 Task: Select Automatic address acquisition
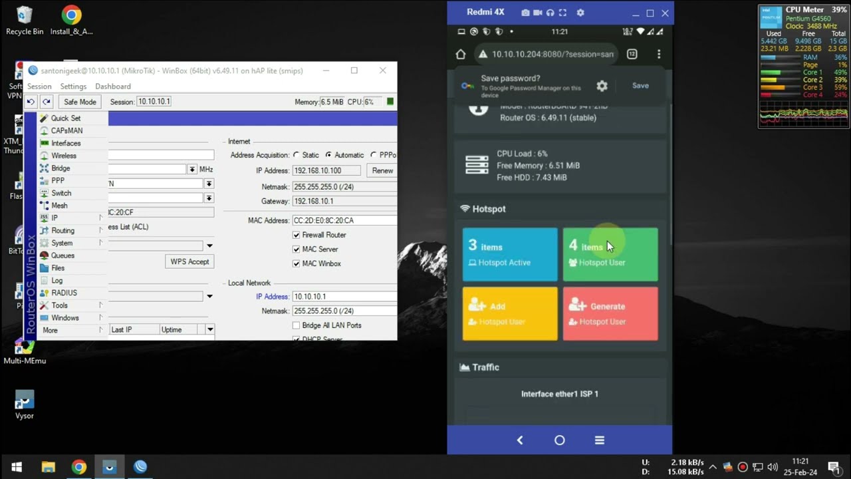click(328, 155)
